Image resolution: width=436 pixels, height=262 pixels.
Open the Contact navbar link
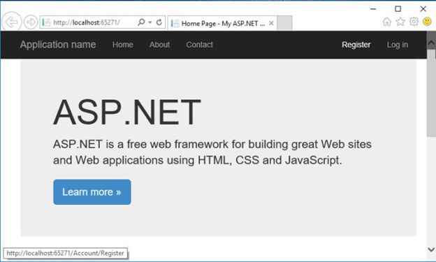(199, 45)
